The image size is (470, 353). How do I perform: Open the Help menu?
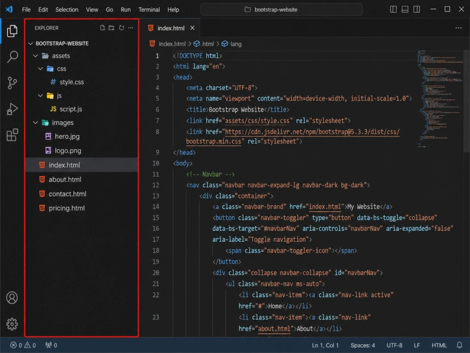click(x=173, y=10)
